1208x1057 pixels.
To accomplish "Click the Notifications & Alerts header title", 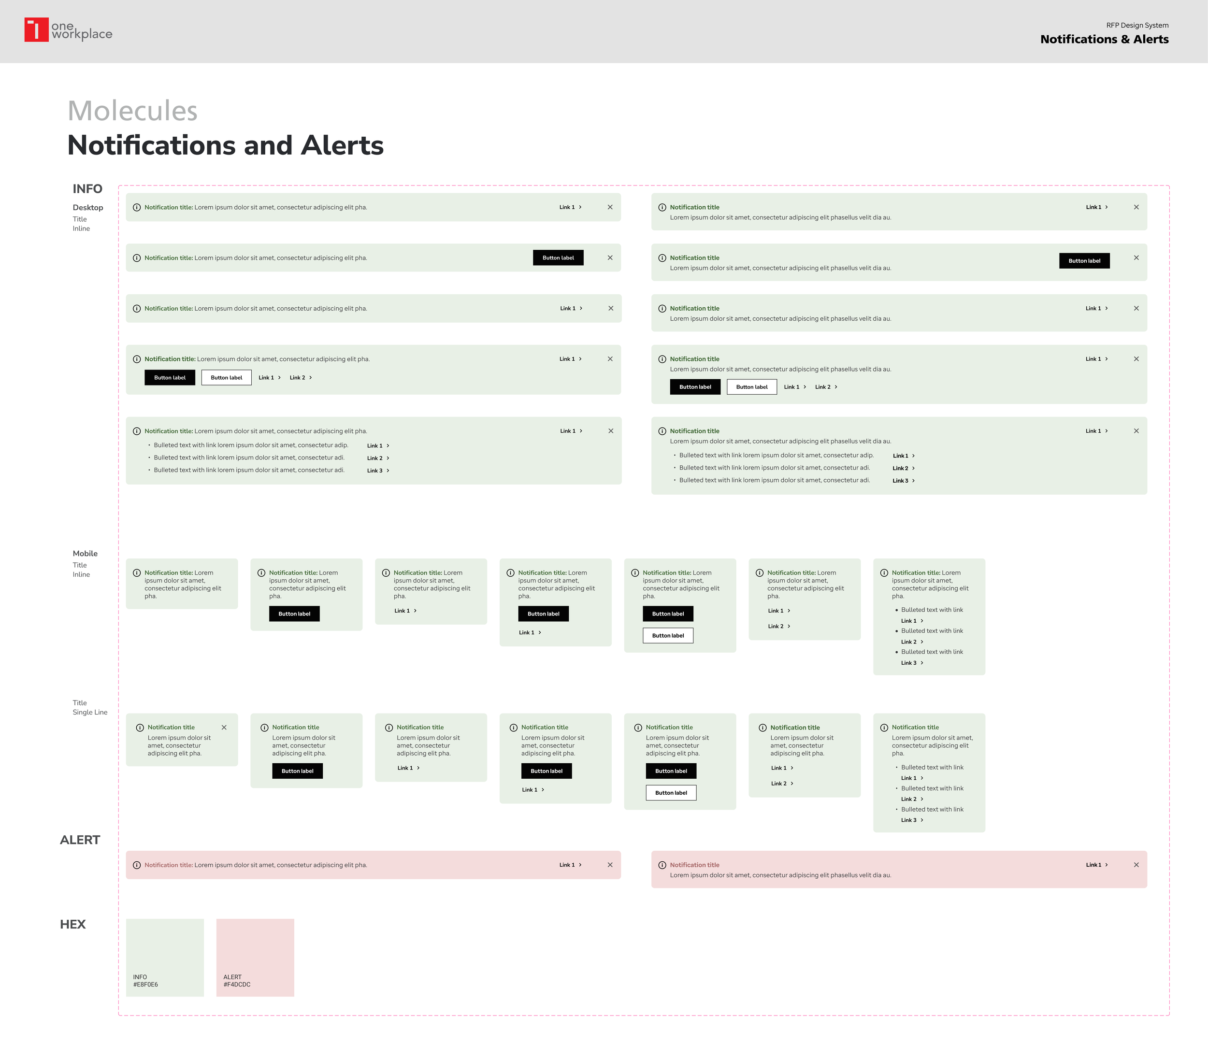I will pyautogui.click(x=1104, y=40).
